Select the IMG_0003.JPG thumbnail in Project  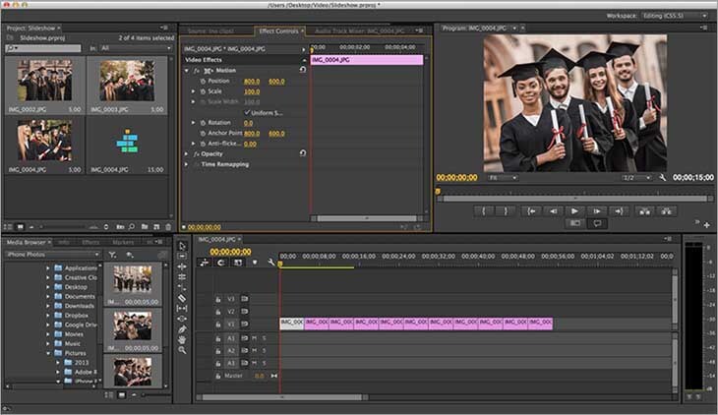click(x=127, y=81)
